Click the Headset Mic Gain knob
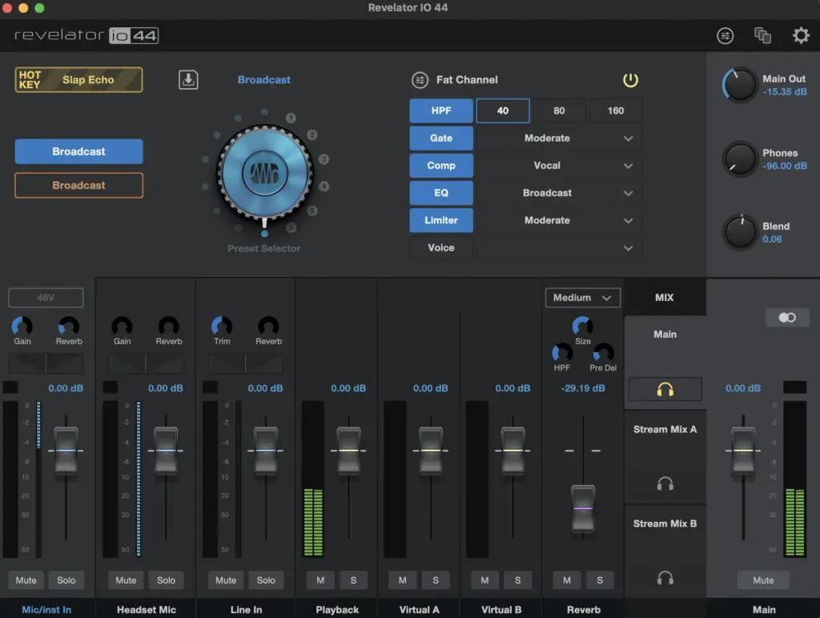 tap(122, 326)
